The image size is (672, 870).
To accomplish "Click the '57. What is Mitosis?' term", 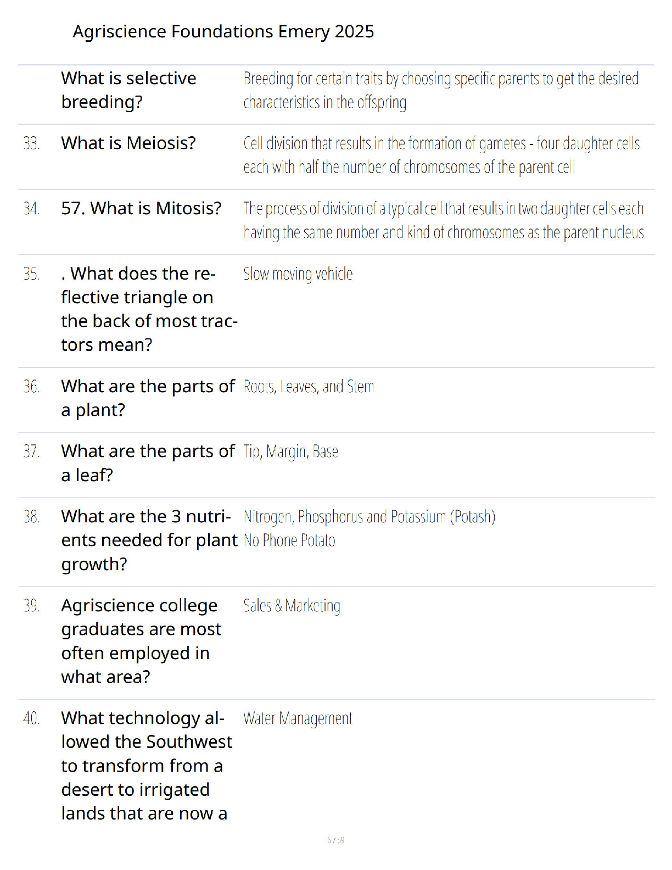I will point(141,209).
